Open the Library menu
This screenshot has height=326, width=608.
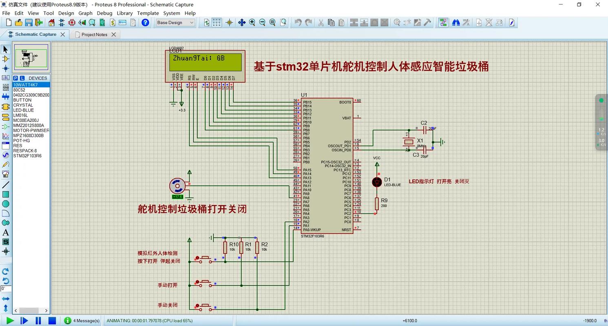(124, 13)
